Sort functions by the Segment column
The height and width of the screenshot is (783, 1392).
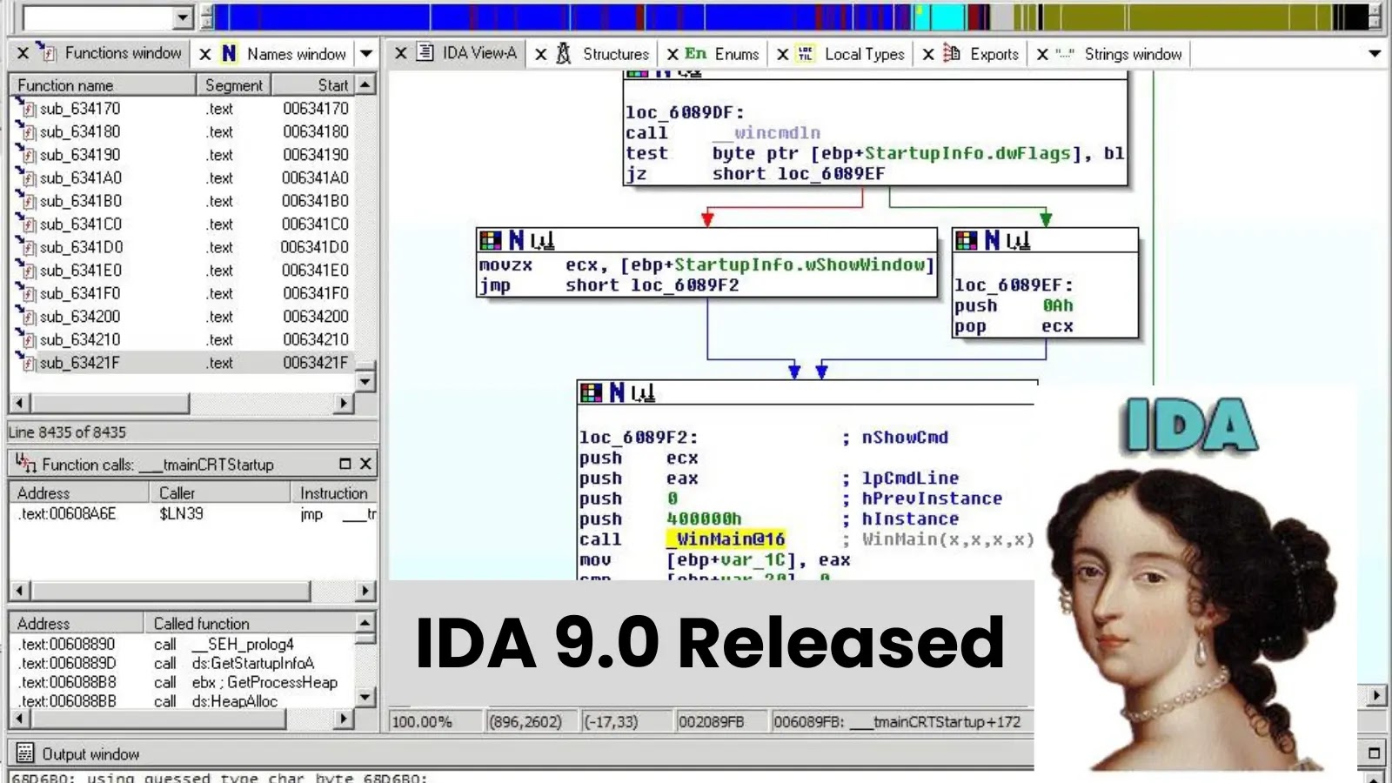pos(234,85)
